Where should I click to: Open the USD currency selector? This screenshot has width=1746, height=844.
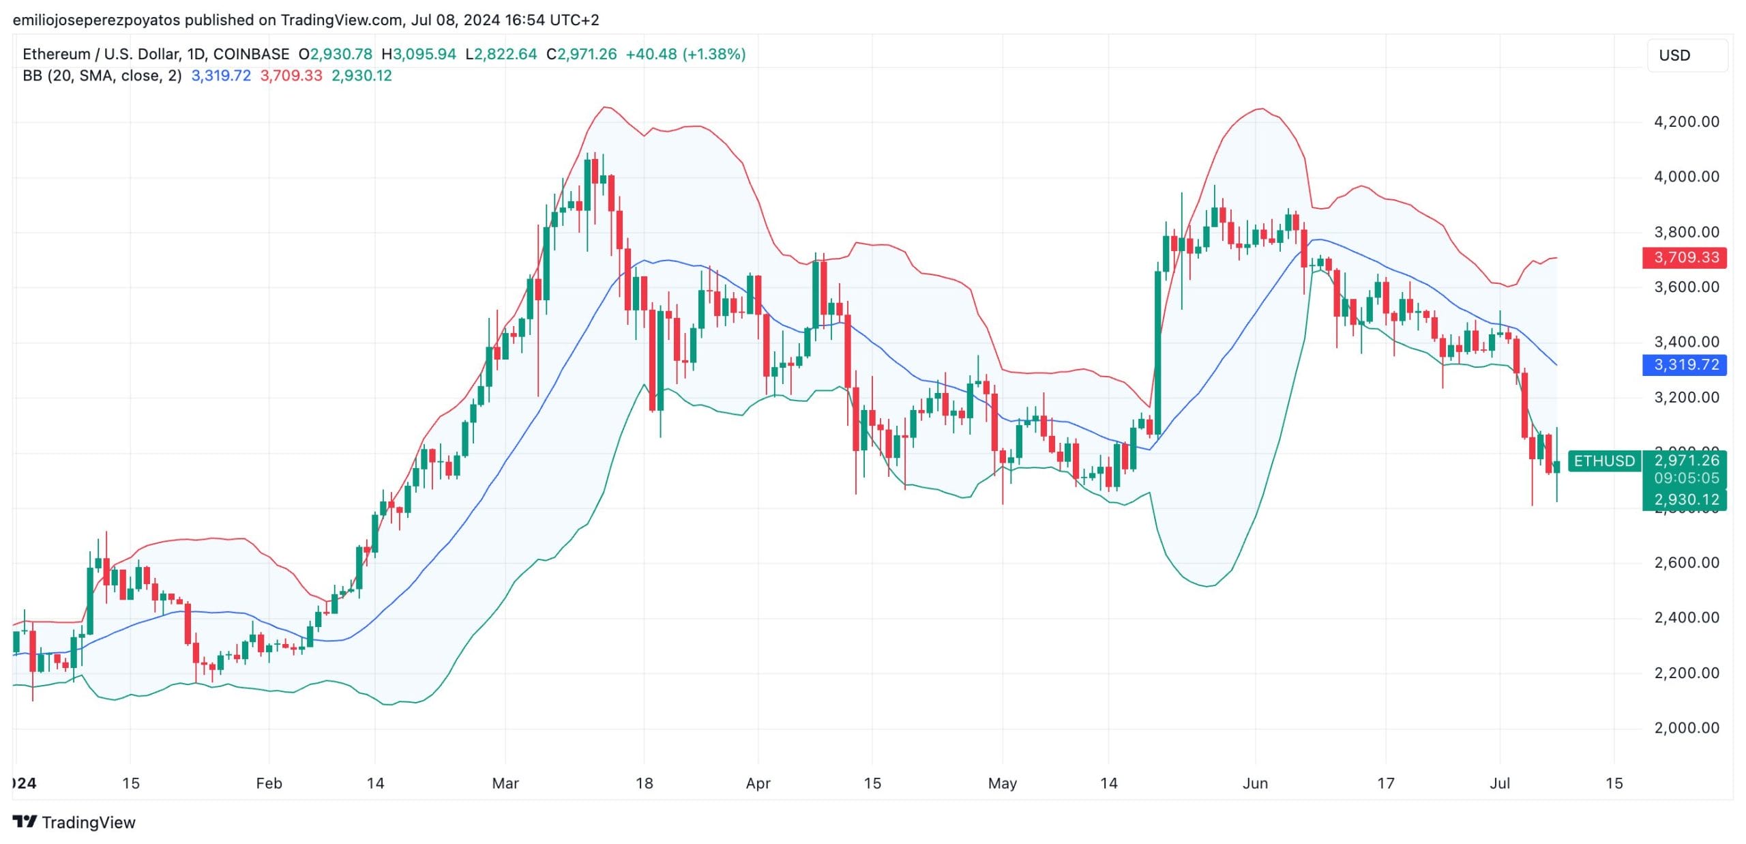click(1687, 55)
